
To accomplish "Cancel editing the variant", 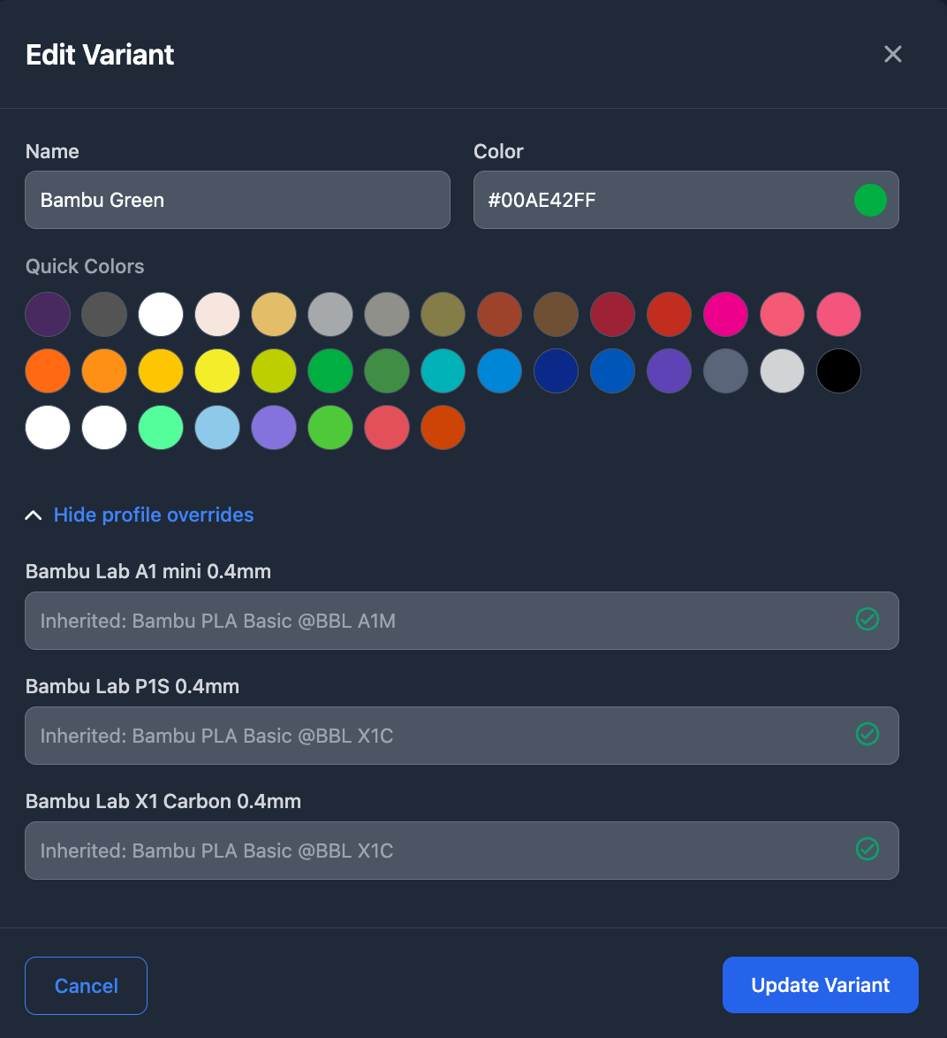I will 86,986.
